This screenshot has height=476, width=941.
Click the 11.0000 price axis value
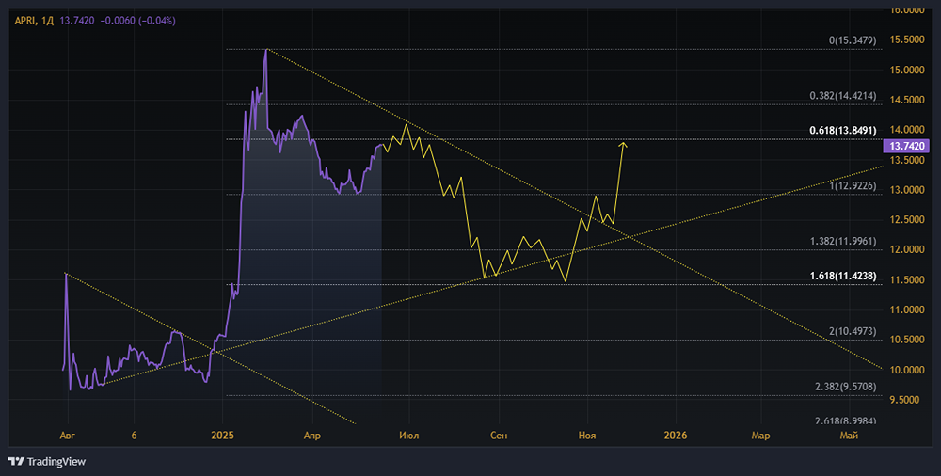pyautogui.click(x=907, y=309)
